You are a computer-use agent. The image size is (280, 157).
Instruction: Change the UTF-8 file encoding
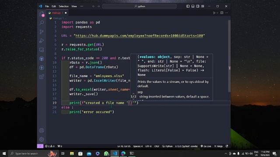[x=148, y=146]
